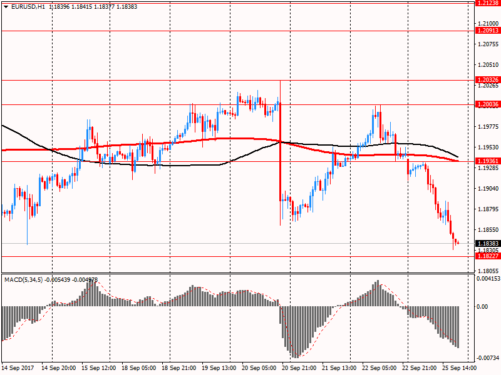501x375 pixels.
Task: Select the 1.19361 red price label
Action: 488,161
